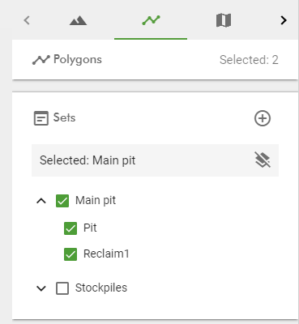This screenshot has height=324, width=299.
Task: Expand the Stockpiles set
Action: click(x=41, y=288)
